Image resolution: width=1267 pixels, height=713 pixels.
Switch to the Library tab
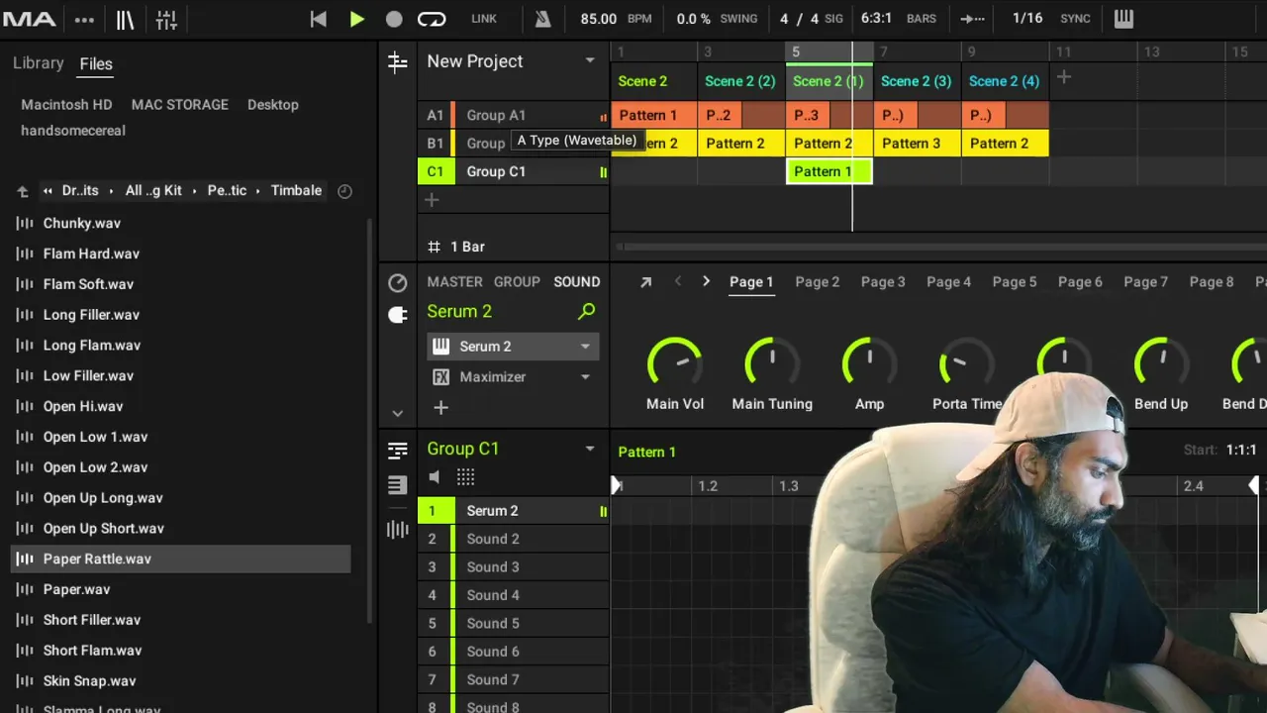(x=39, y=63)
